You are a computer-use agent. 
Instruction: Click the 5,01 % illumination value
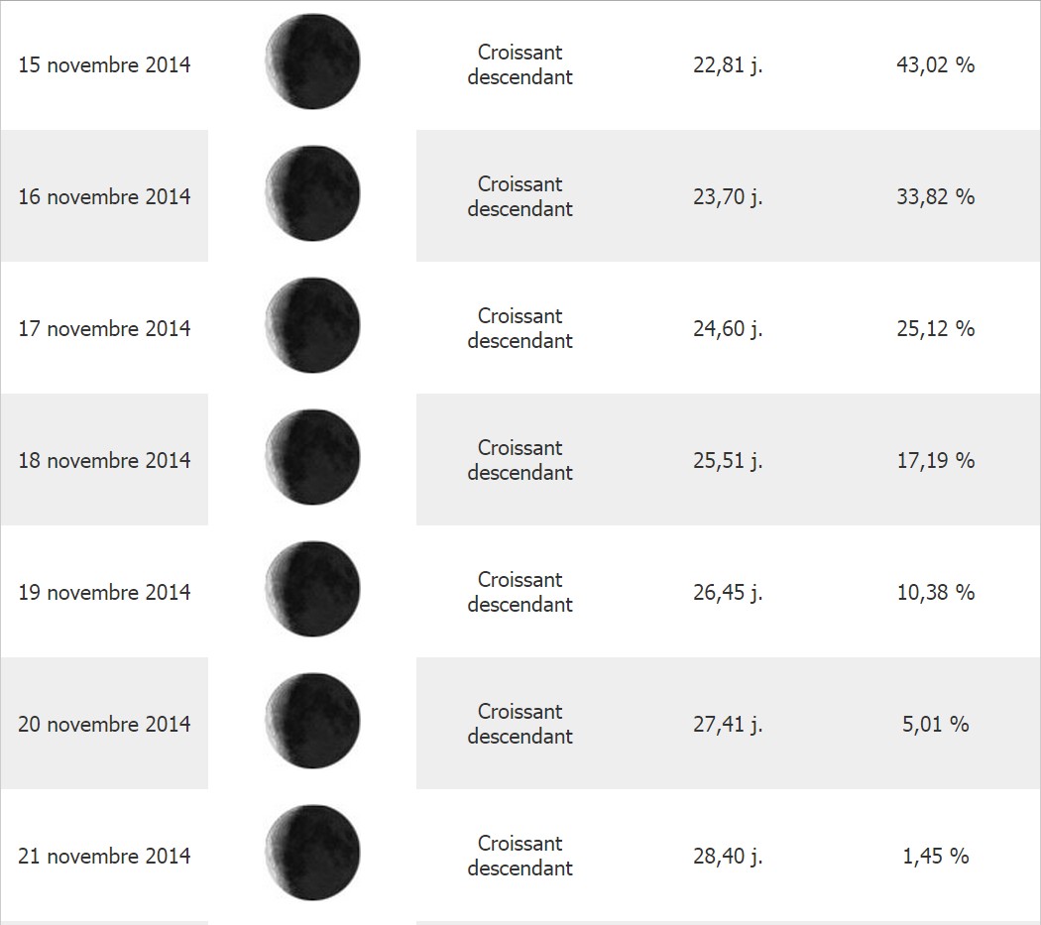[936, 724]
